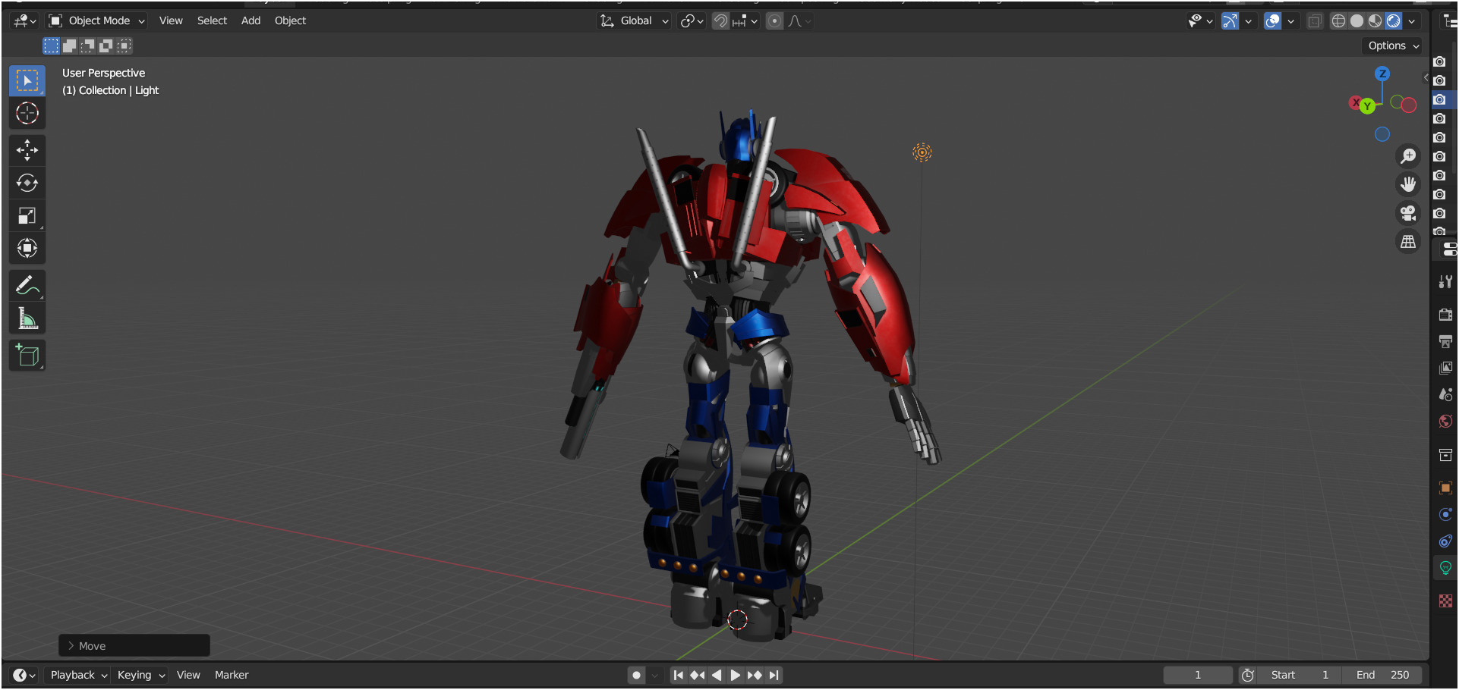Select the Rotate tool

click(x=27, y=183)
